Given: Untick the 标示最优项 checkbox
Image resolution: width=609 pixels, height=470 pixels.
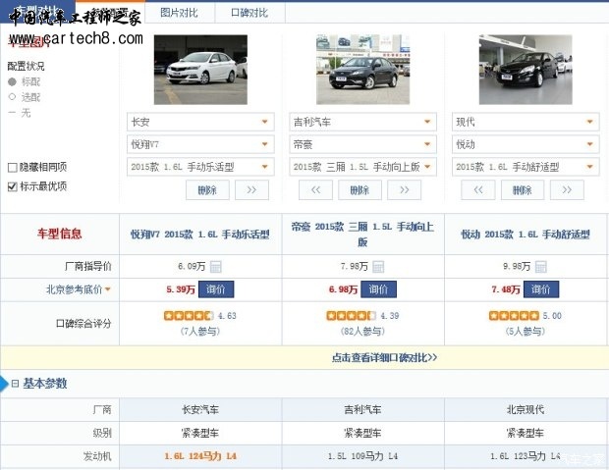Looking at the screenshot, I should 13,186.
